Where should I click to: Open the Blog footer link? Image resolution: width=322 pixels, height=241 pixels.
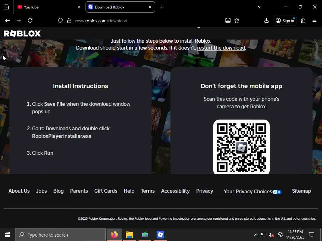58,191
